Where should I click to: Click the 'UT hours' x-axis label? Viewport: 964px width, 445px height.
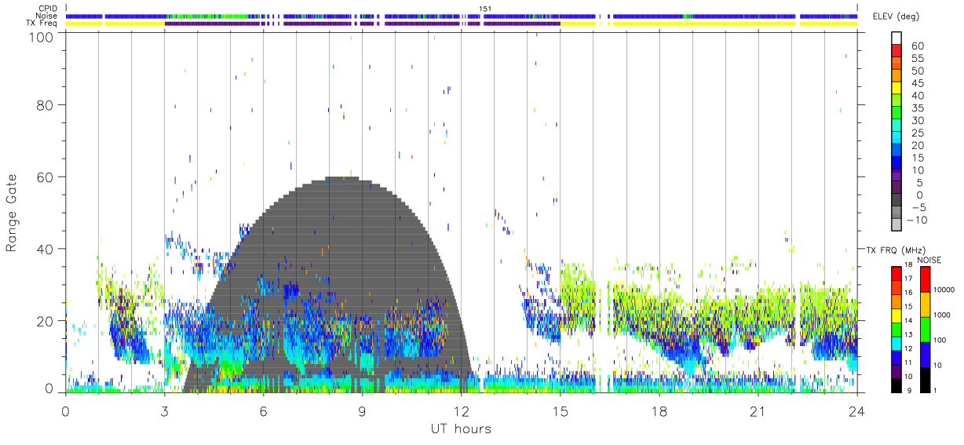(461, 429)
